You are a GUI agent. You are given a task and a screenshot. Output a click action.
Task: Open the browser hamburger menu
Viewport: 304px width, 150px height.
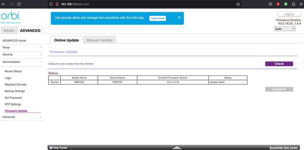[x=301, y=4]
